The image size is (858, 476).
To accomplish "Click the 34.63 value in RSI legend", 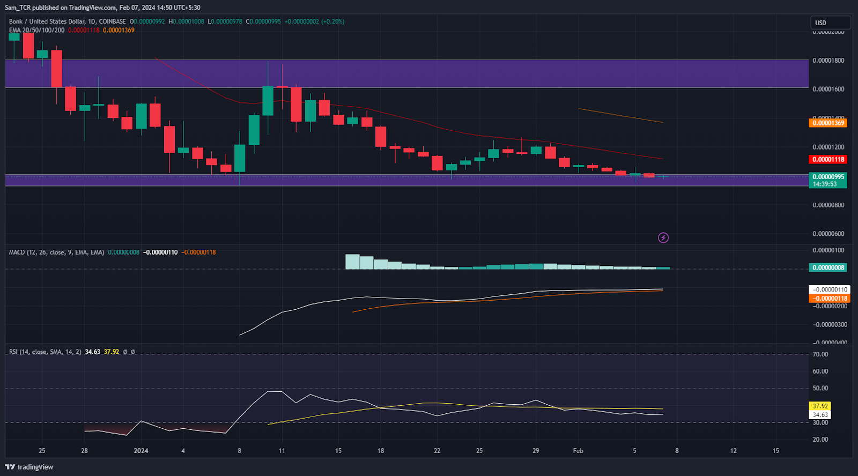I will tap(92, 352).
